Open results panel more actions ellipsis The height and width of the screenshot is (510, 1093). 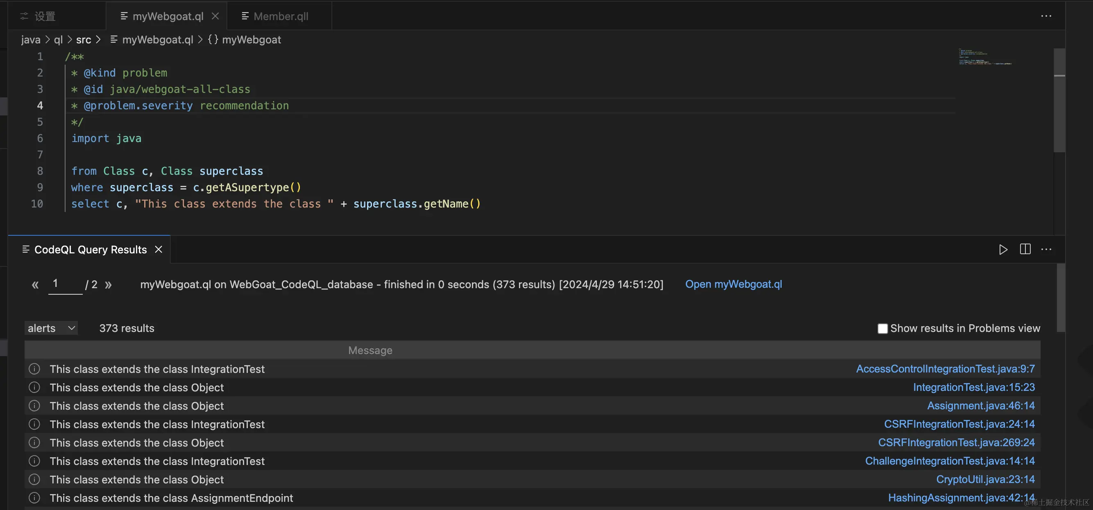pos(1046,250)
